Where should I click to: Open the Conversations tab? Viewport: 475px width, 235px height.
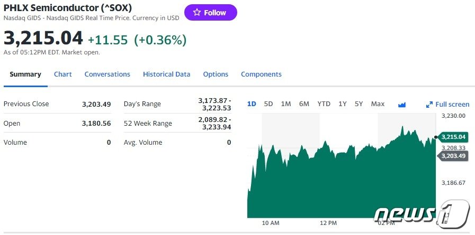click(x=107, y=74)
